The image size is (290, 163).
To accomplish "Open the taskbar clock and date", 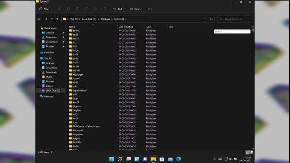I will 246,159.
